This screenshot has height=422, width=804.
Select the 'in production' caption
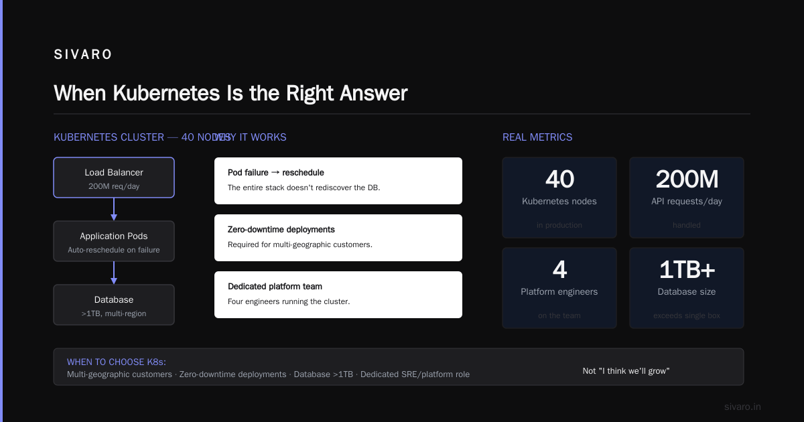click(559, 225)
